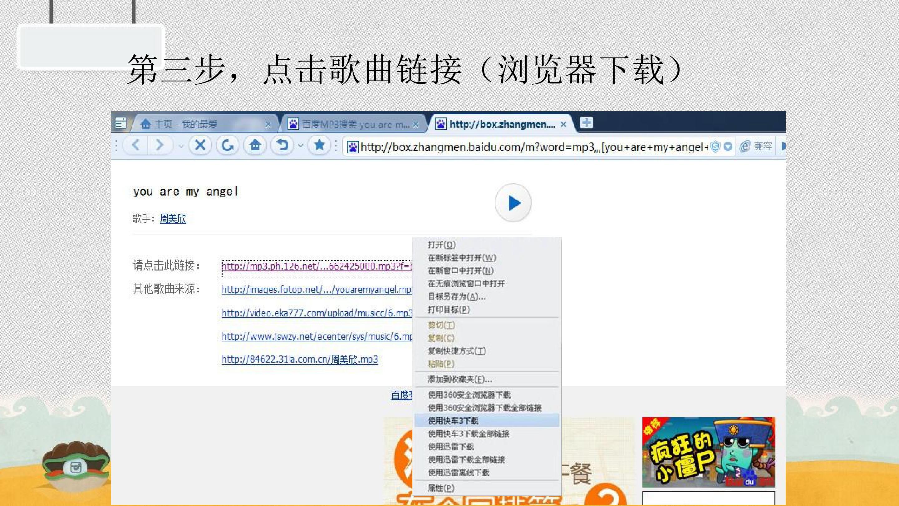This screenshot has width=899, height=506.
Task: Click the favorites star button
Action: click(x=319, y=145)
